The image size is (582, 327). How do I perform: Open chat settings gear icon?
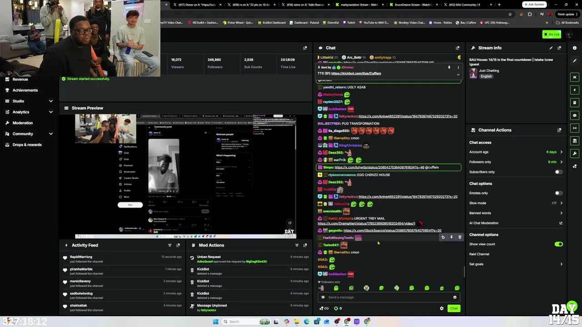(442, 308)
